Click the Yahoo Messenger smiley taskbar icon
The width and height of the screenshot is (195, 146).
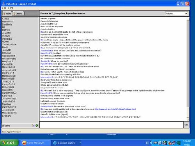click(x=24, y=143)
